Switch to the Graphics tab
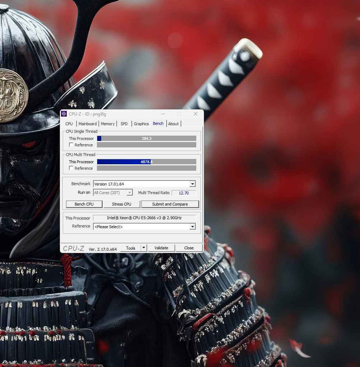 (x=141, y=123)
